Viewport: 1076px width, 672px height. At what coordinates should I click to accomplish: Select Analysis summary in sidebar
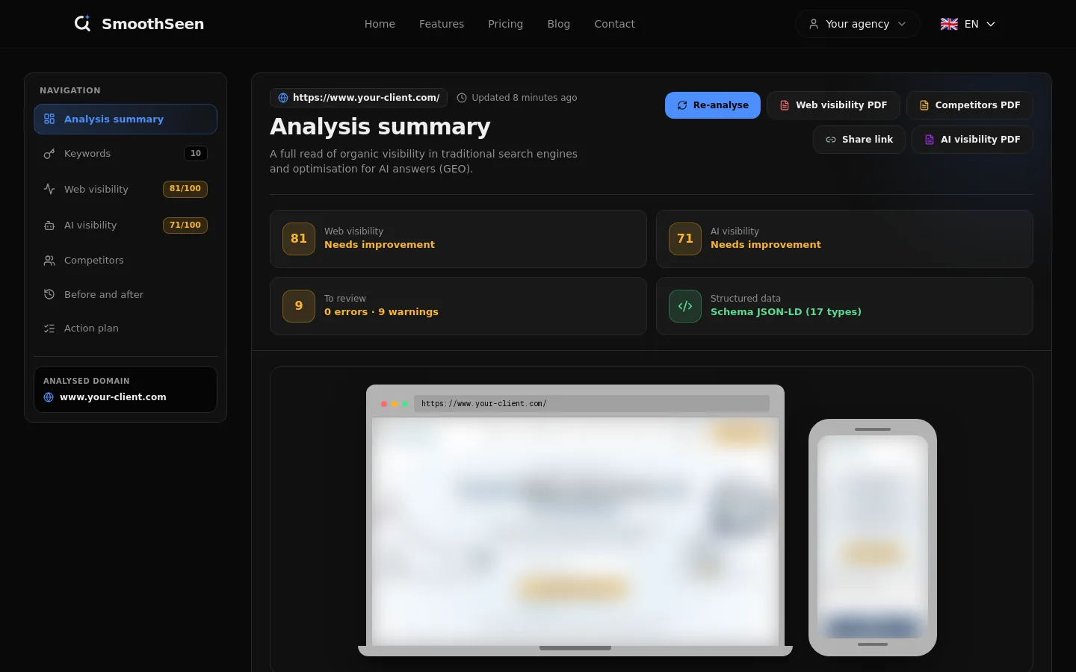point(126,119)
